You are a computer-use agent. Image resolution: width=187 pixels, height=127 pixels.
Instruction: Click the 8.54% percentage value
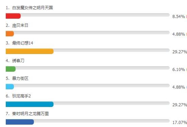coord(178,16)
